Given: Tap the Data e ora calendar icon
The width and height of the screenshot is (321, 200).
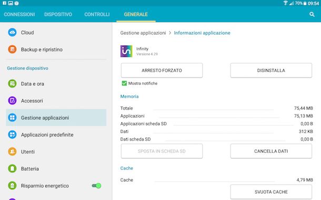Looking at the screenshot, I should [12, 84].
